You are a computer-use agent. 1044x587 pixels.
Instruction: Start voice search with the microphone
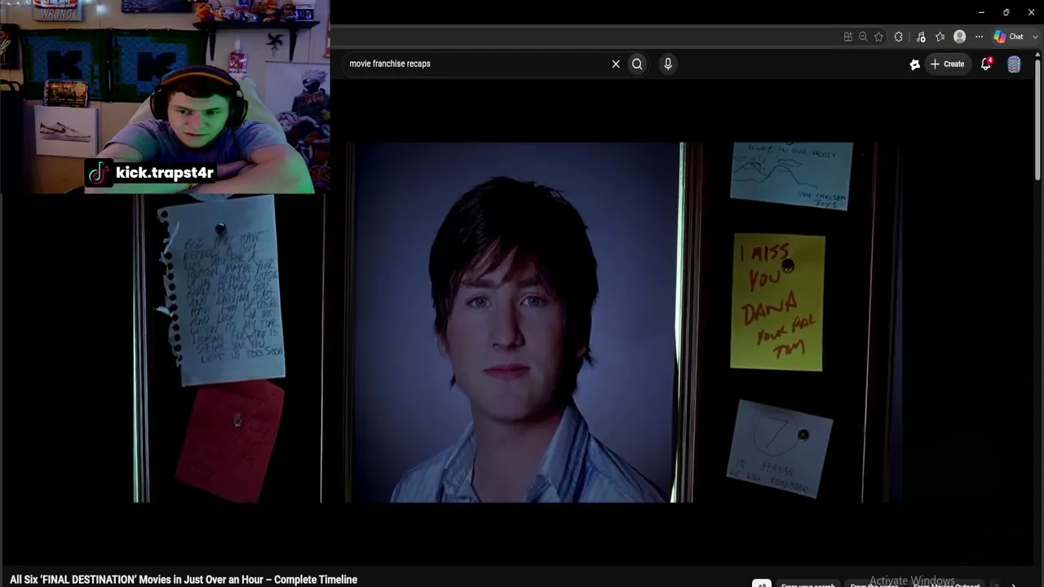click(x=668, y=64)
